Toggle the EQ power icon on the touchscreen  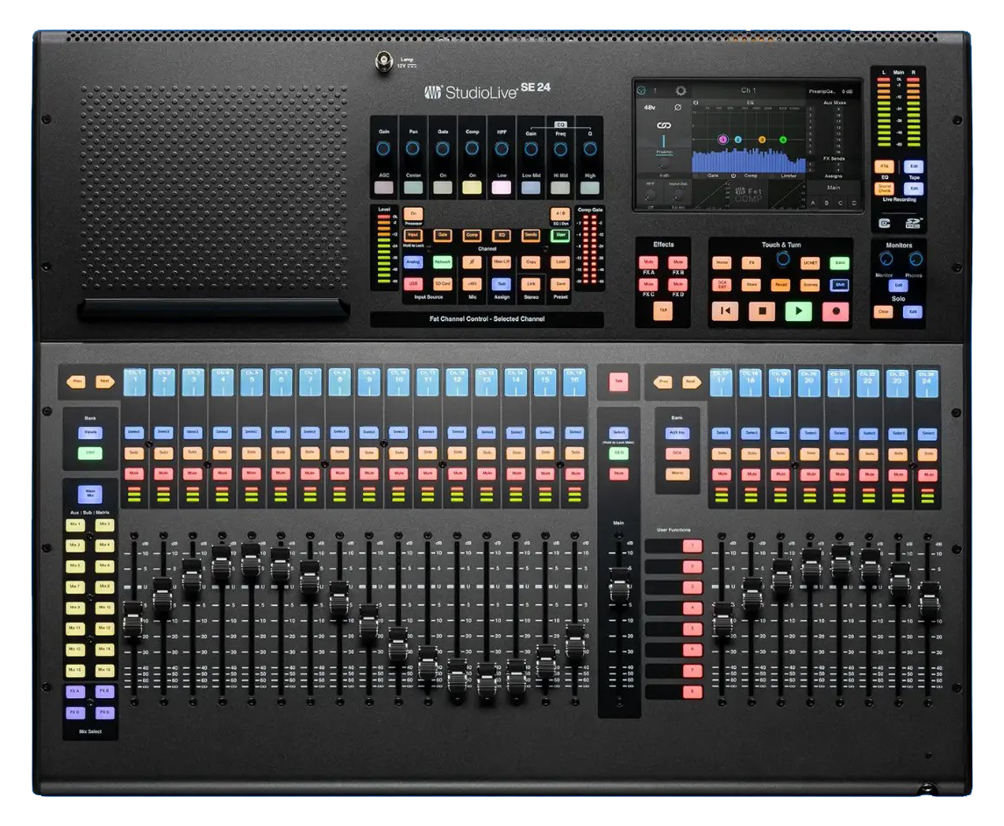pyautogui.click(x=696, y=103)
